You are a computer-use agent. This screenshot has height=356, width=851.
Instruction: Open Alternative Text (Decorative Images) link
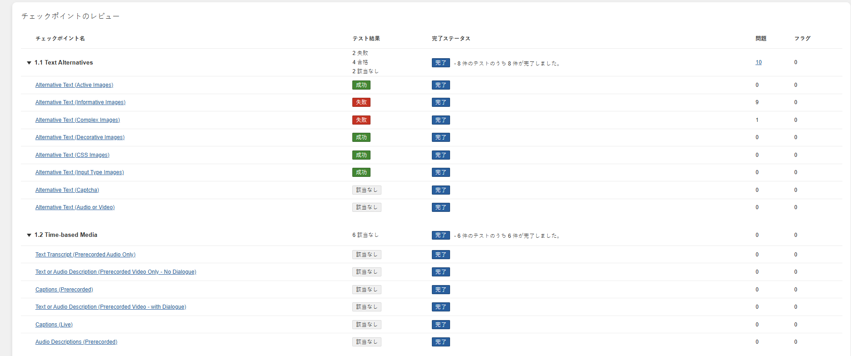pyautogui.click(x=80, y=137)
